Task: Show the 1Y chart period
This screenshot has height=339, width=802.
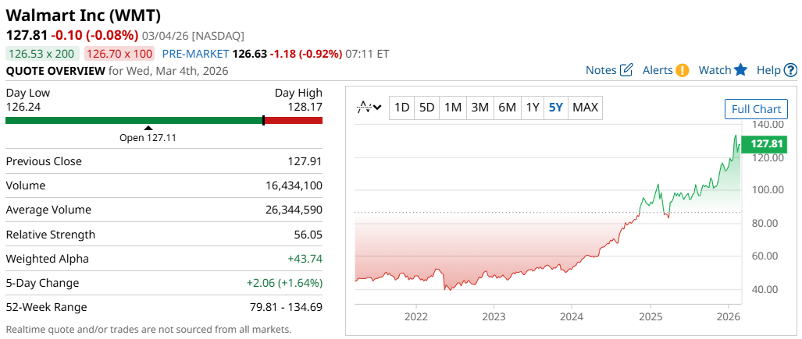Action: click(532, 108)
